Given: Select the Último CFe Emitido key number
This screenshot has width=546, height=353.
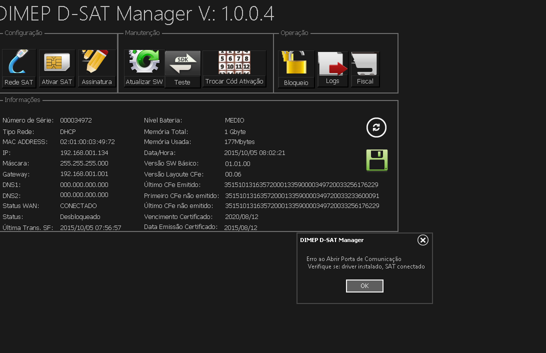Looking at the screenshot, I should [301, 185].
